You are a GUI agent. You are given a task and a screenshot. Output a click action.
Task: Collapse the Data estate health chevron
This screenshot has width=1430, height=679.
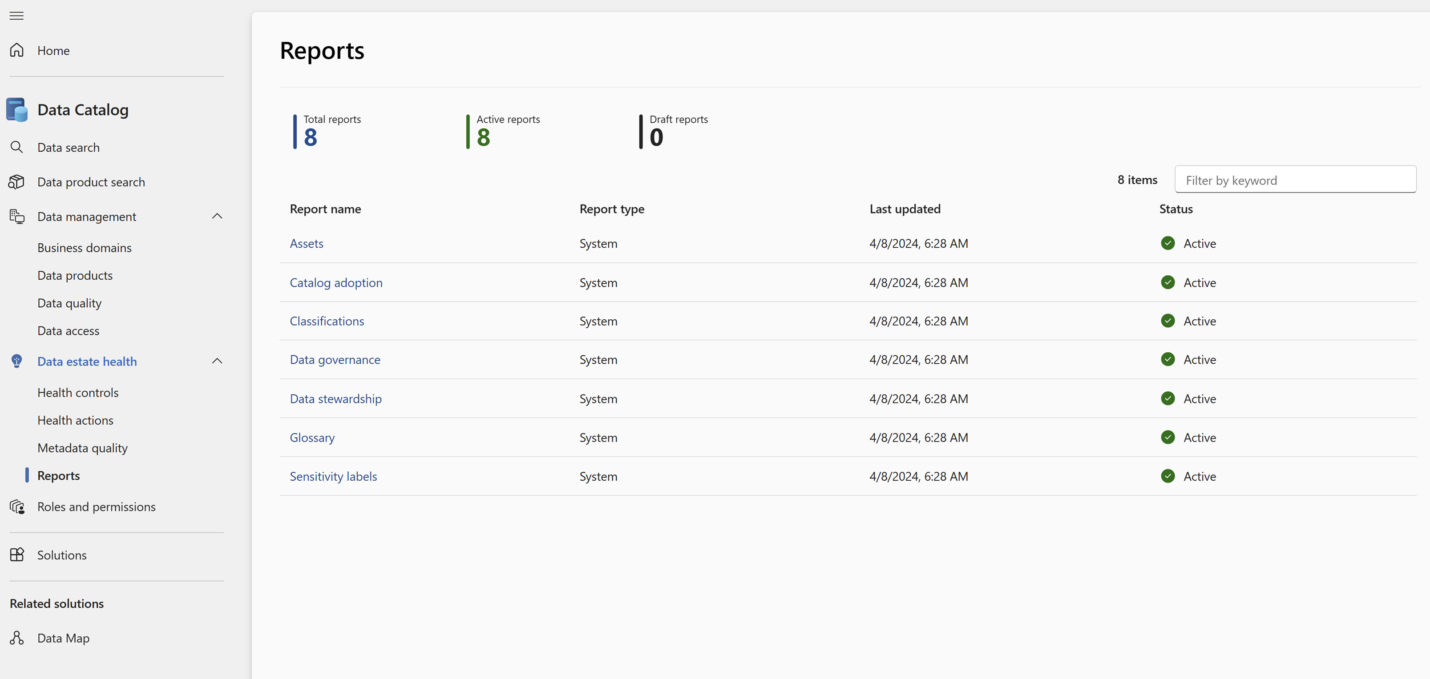[x=217, y=362]
